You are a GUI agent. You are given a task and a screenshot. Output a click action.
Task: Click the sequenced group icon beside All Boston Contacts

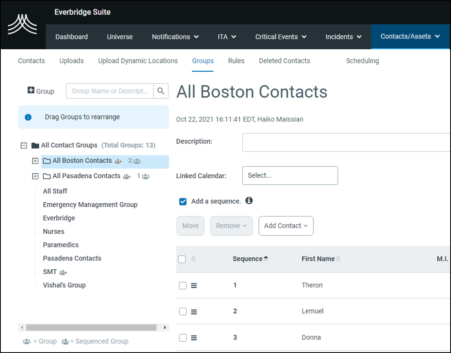click(x=117, y=161)
